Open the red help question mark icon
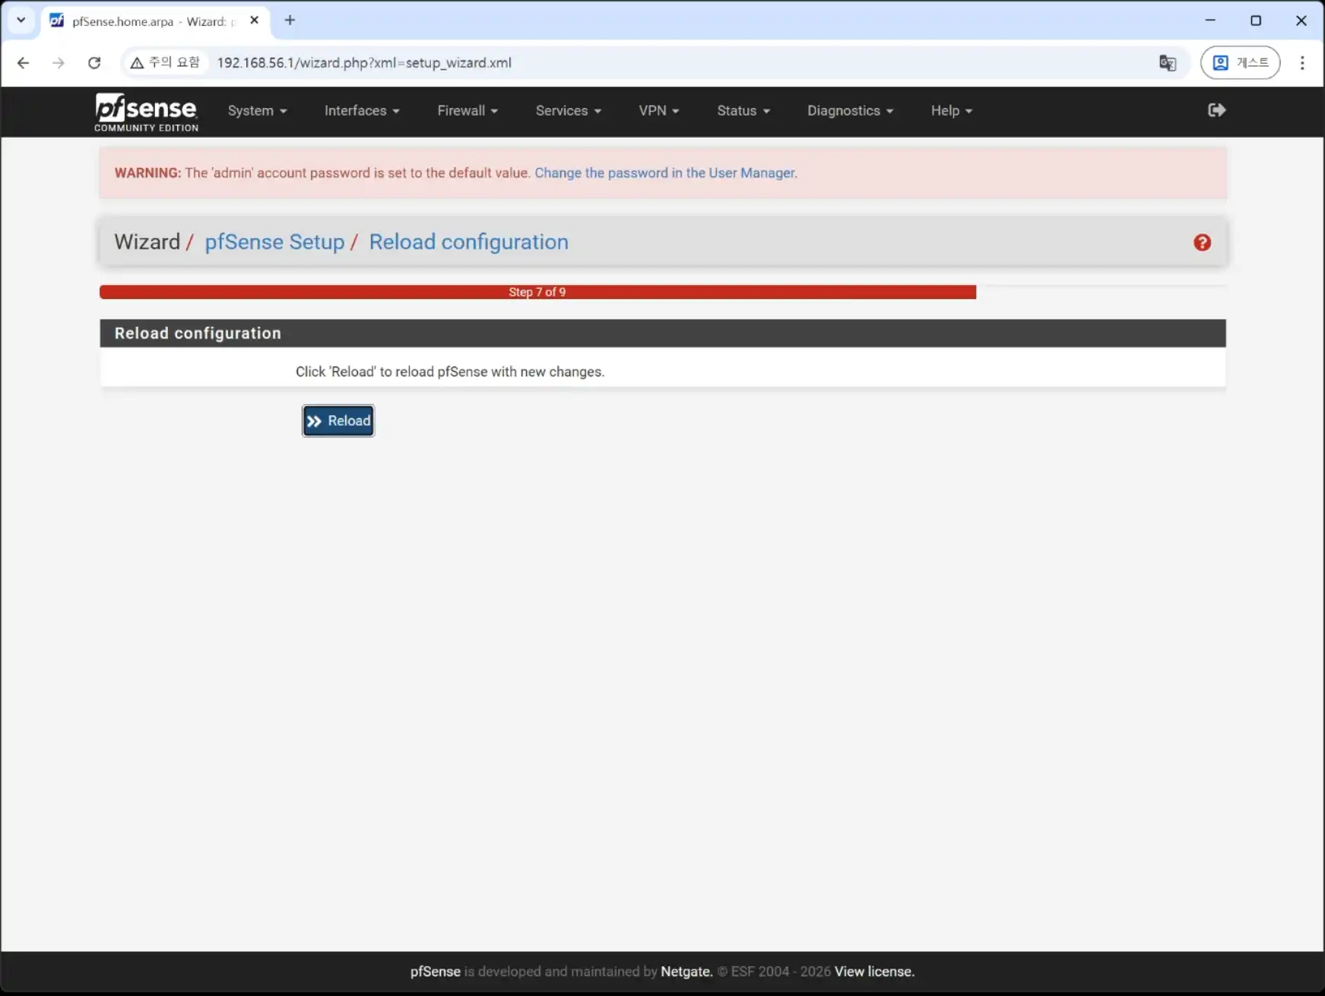This screenshot has width=1325, height=996. 1202,243
